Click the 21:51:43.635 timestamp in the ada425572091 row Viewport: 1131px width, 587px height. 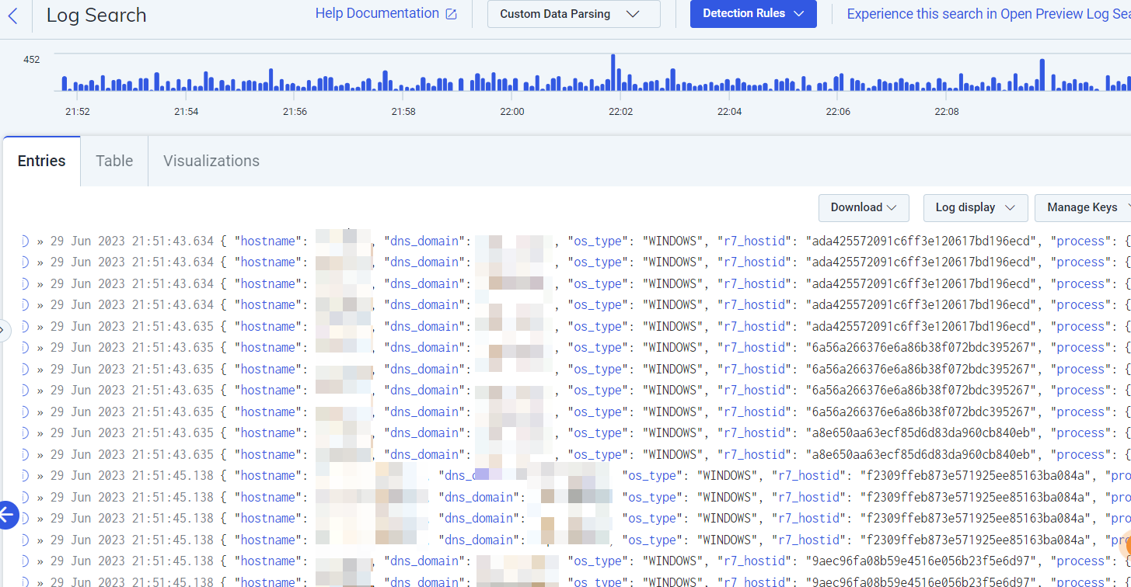[x=132, y=326]
